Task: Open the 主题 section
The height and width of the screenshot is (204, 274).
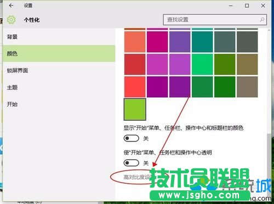Action: tap(59, 87)
